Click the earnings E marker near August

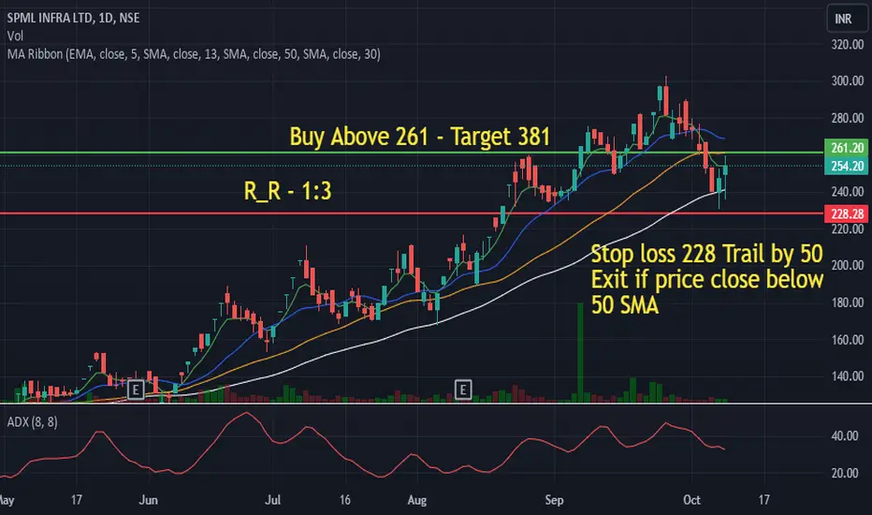pyautogui.click(x=463, y=390)
